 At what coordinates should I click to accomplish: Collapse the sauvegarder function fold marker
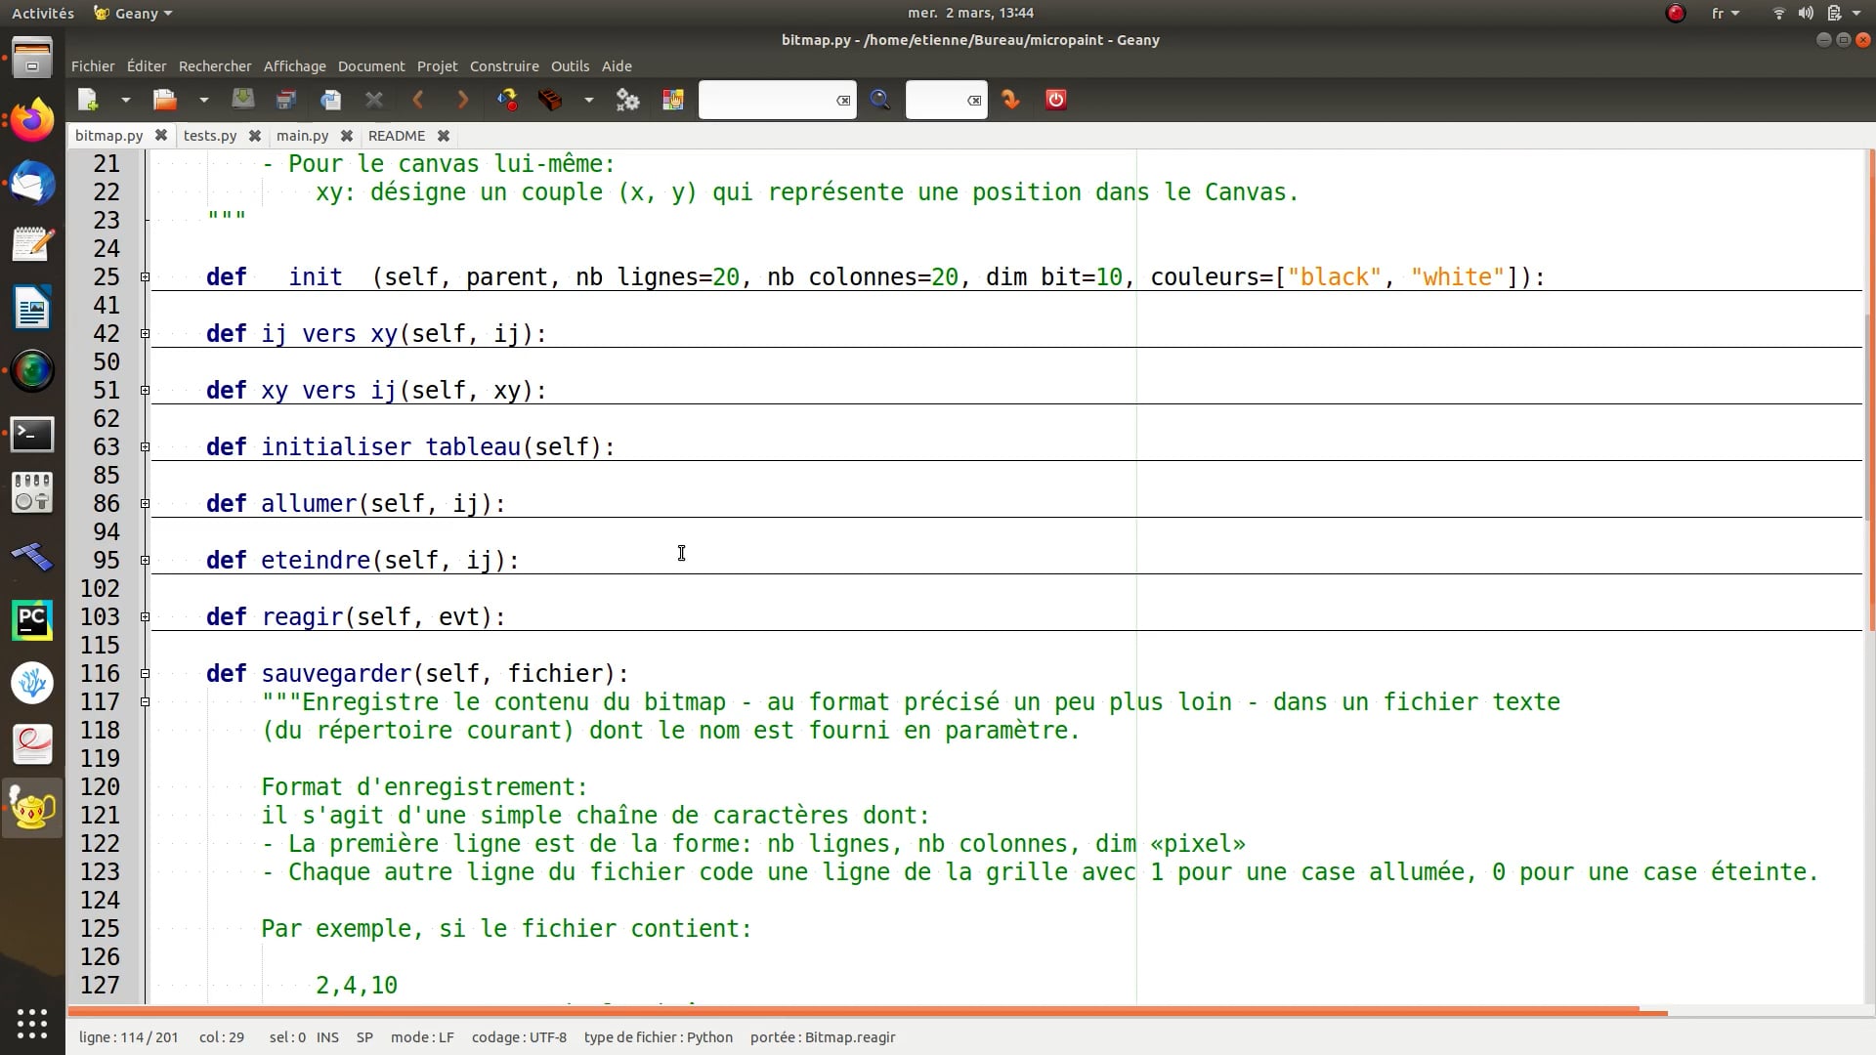145,674
